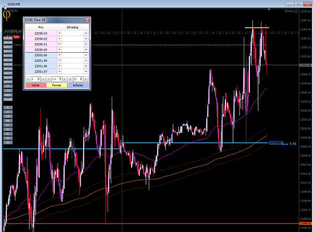Click red sell arrow at price 22056.03
Screen dimensions: 313x232
click(x=60, y=33)
